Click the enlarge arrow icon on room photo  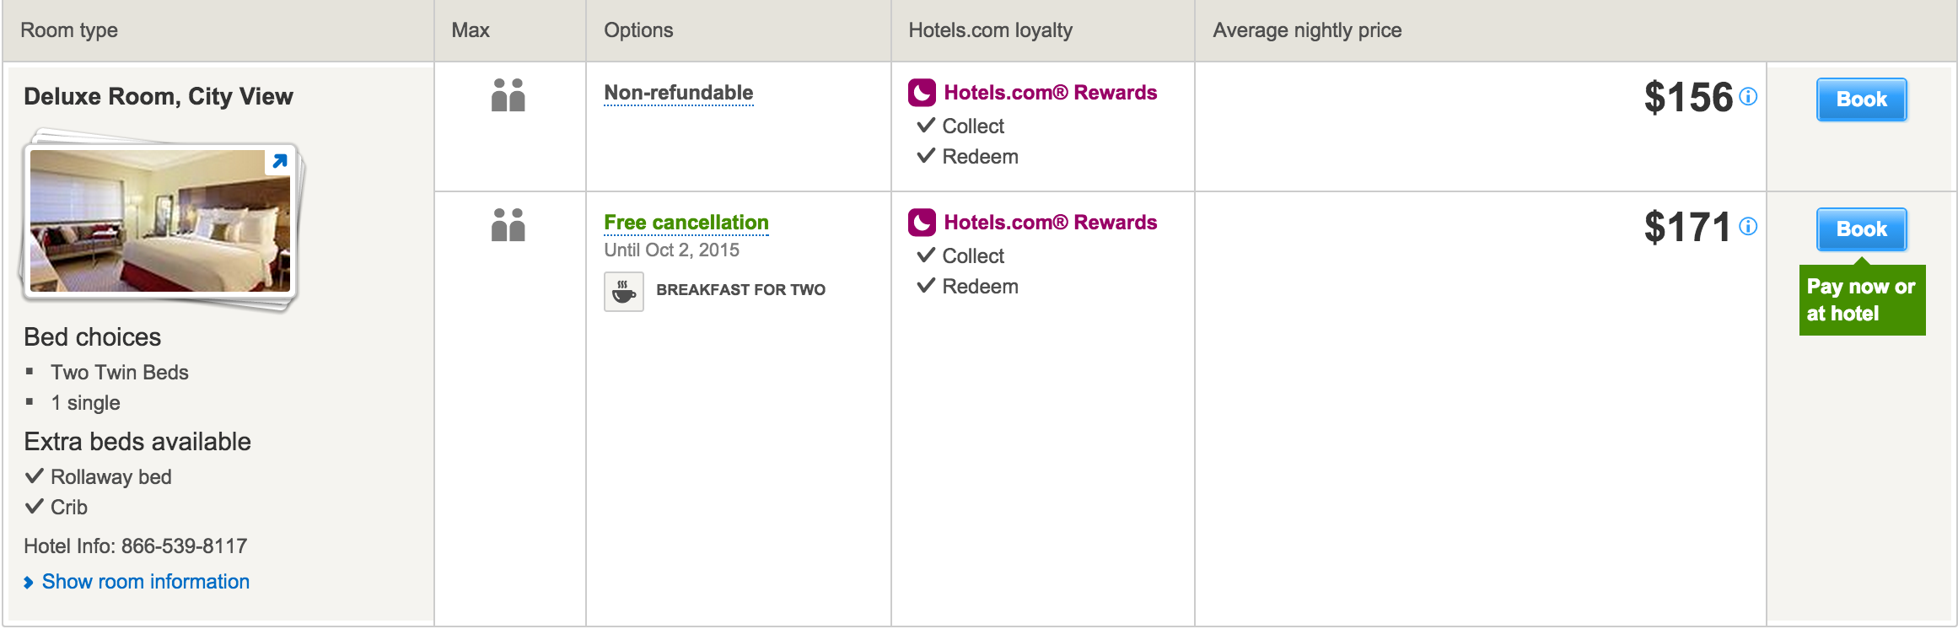(x=279, y=161)
